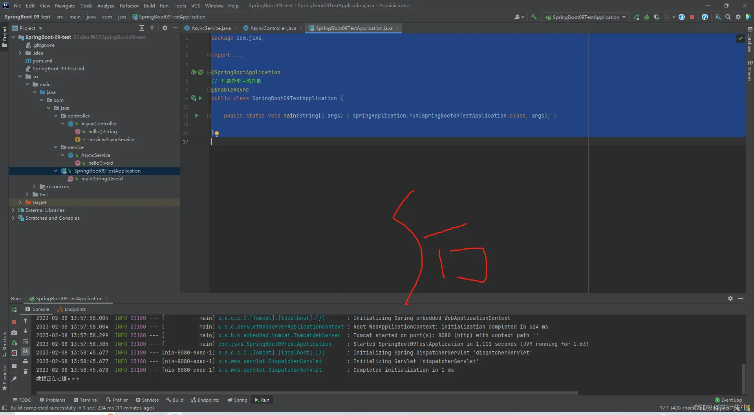Open Search Everywhere magnifier
This screenshot has width=754, height=415.
coord(728,17)
